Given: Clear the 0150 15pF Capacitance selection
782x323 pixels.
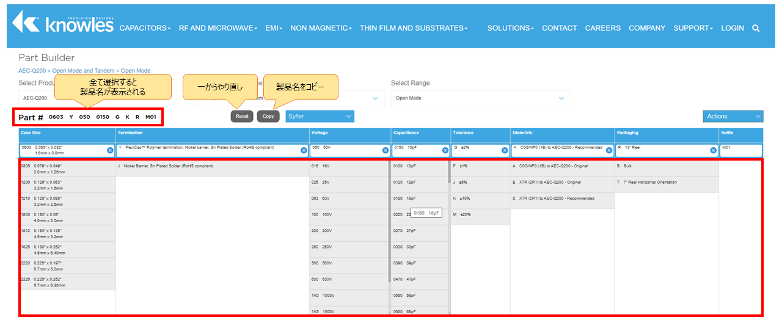Looking at the screenshot, I should [446, 150].
